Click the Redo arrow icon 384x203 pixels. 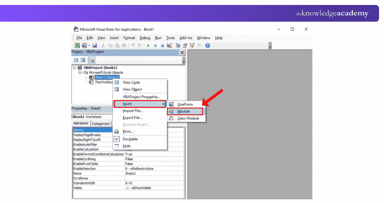(x=140, y=45)
